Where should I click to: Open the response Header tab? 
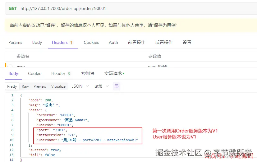(61, 73)
